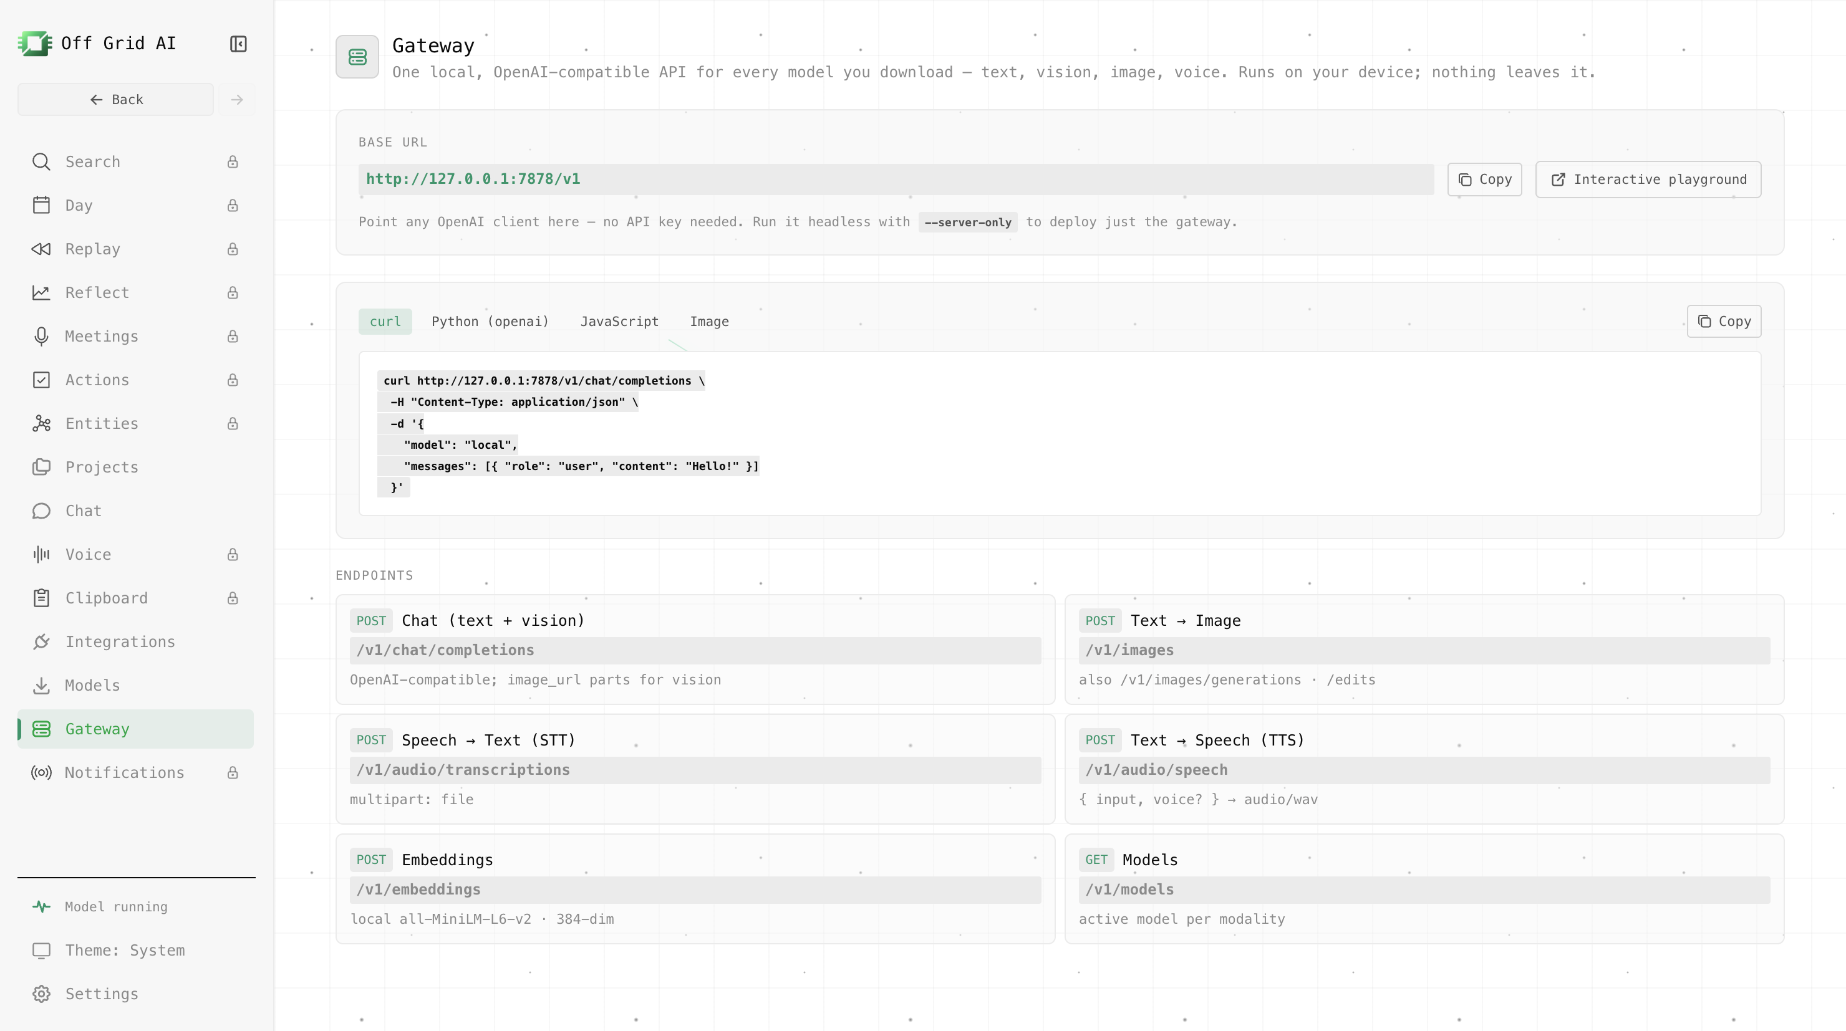Open the Voice waveform section
The image size is (1846, 1031).
(x=135, y=555)
